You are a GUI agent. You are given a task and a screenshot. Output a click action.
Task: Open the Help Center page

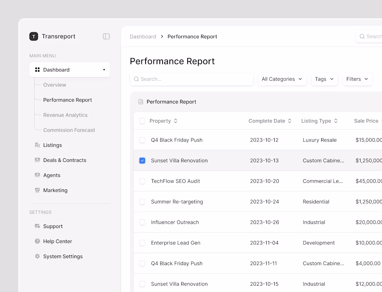coord(57,241)
